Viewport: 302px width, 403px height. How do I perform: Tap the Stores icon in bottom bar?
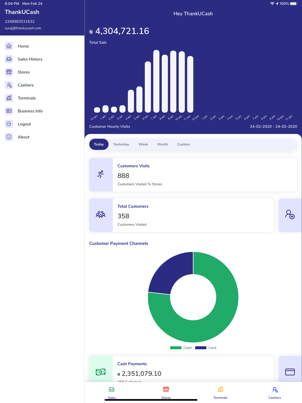[x=166, y=390]
